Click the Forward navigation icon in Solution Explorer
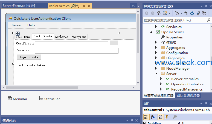Viewport: 212px width, 124px height. click(153, 13)
